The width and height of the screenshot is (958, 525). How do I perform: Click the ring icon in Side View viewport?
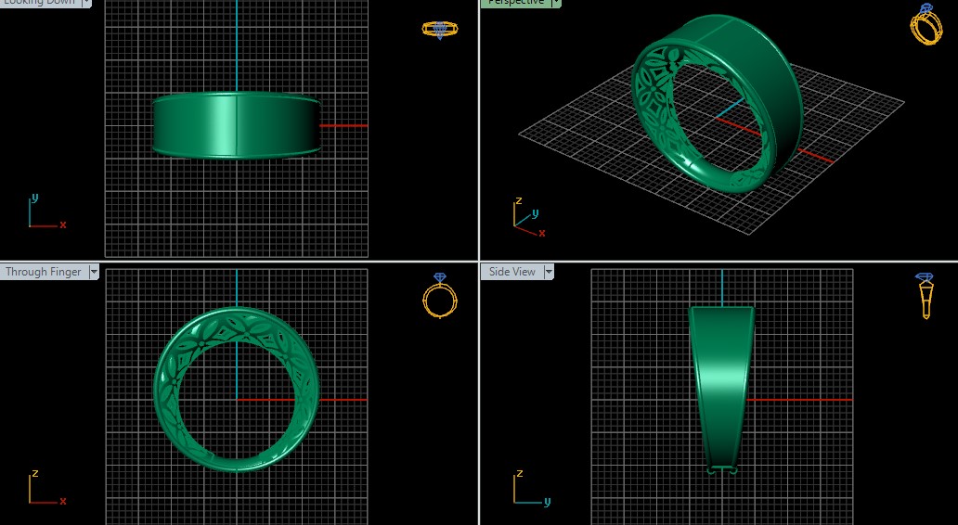tap(925, 295)
